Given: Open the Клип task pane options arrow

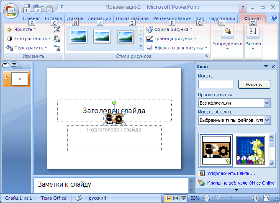Looking at the screenshot, I should (x=266, y=67).
